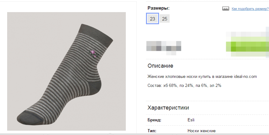This screenshot has width=269, height=135.
Task: Click the striped sock product image
Action: tap(66, 71)
